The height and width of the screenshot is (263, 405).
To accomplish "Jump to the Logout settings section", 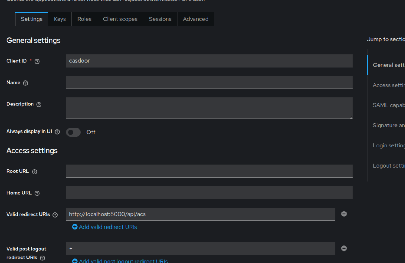I will click(x=389, y=166).
